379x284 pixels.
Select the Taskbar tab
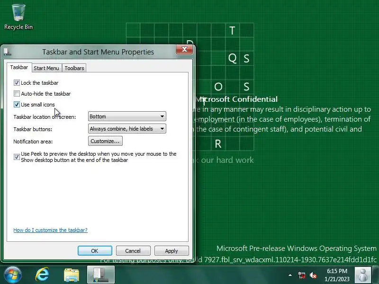[x=19, y=67]
